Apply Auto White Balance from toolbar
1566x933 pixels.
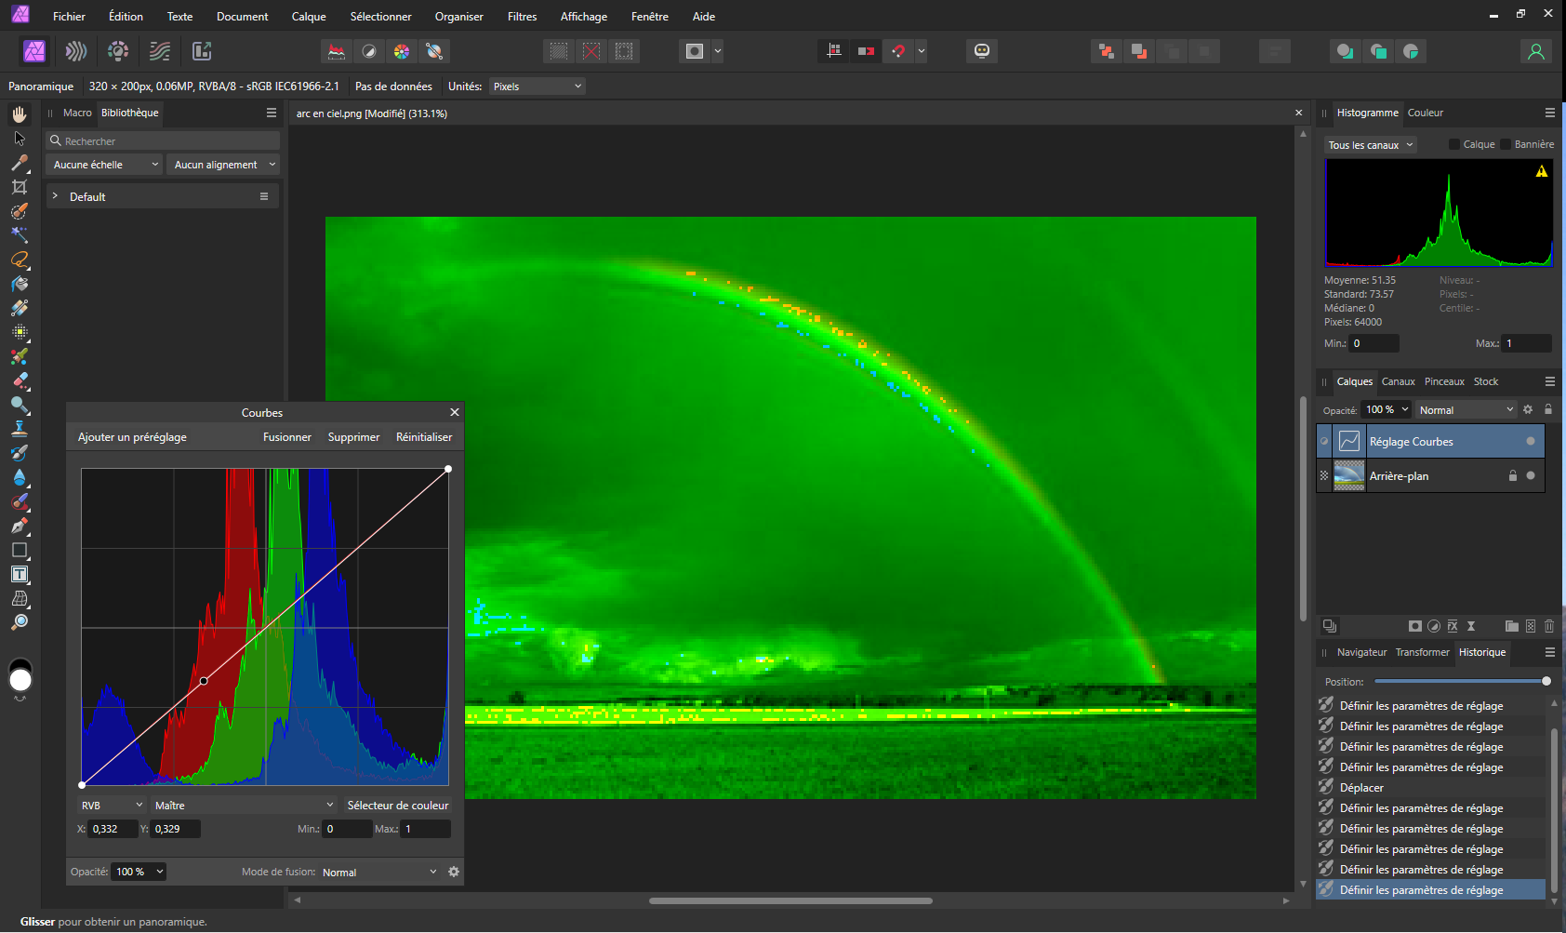coord(434,51)
